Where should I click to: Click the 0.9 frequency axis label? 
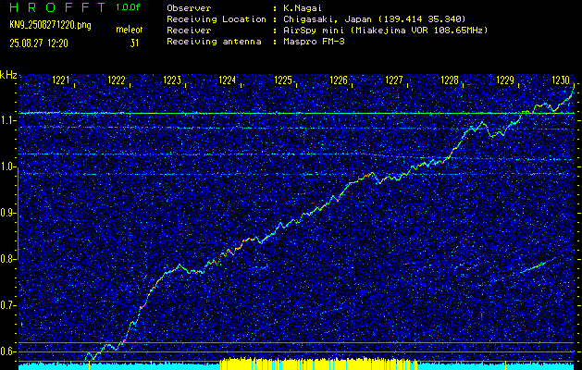coord(7,213)
